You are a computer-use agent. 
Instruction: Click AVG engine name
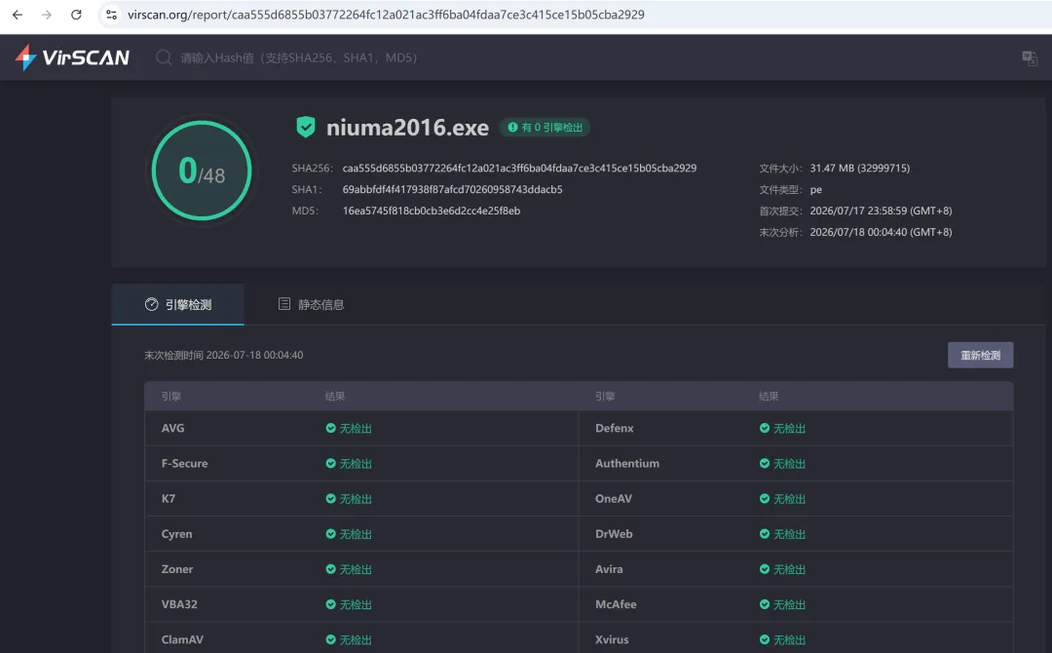tap(172, 428)
